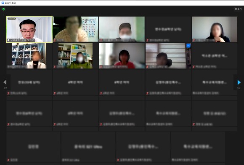Select video of woman with long dark hair
Viewport: 244px width, 165px height.
215,29
